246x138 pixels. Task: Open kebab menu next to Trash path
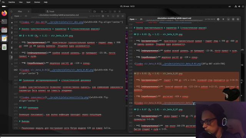(x=89, y=11)
